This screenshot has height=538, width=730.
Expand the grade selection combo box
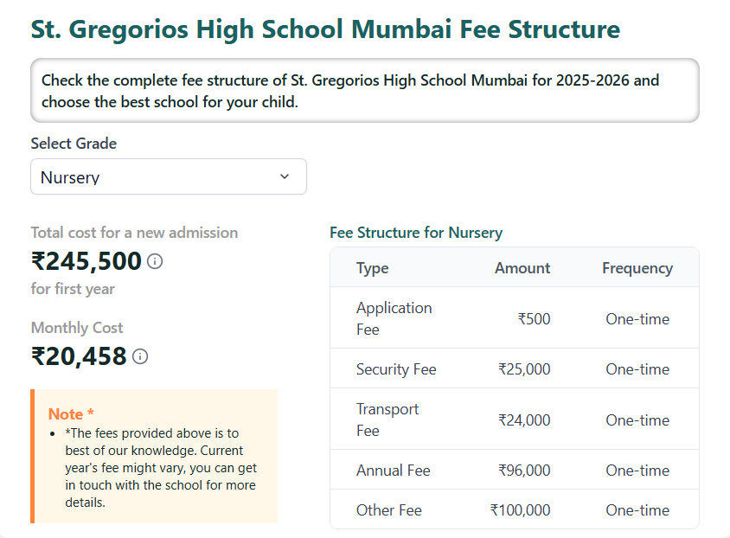(x=169, y=176)
